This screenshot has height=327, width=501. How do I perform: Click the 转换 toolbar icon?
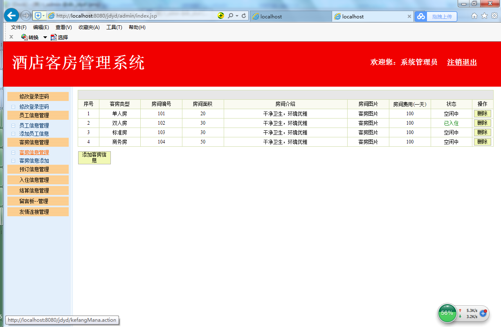[25, 37]
